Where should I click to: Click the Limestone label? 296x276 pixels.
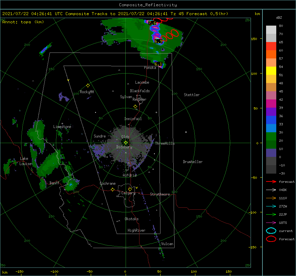[62, 127]
